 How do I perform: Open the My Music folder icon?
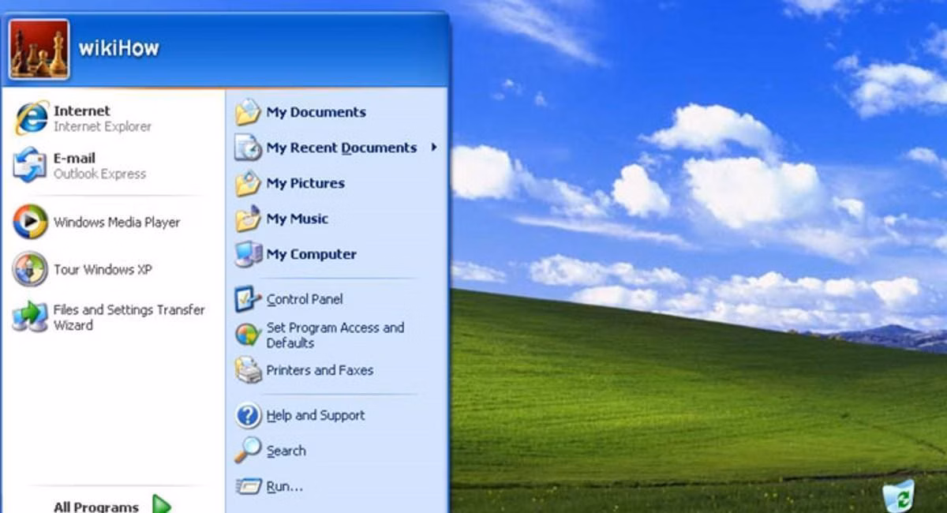[x=248, y=219]
